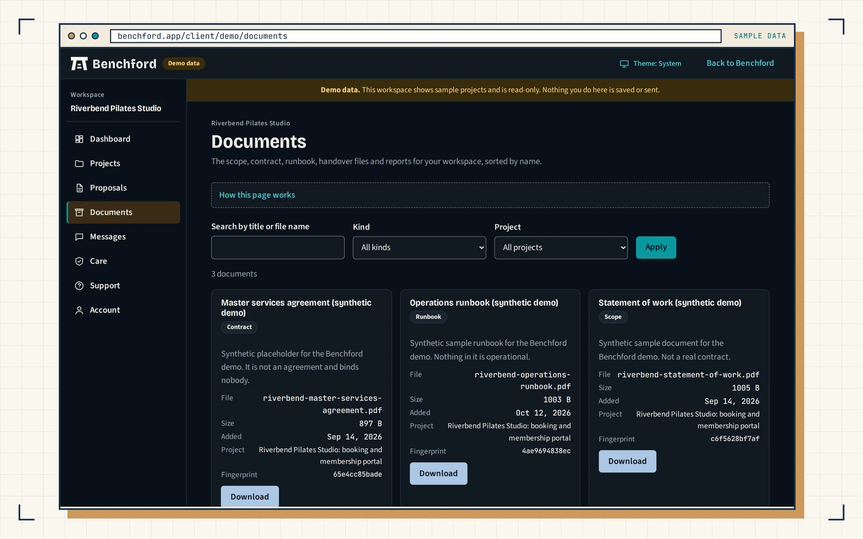Click the browser address bar
Image resolution: width=863 pixels, height=539 pixels.
point(416,36)
